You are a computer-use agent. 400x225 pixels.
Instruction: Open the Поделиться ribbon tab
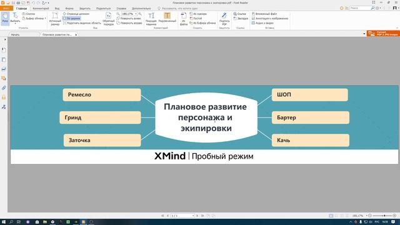[103, 8]
